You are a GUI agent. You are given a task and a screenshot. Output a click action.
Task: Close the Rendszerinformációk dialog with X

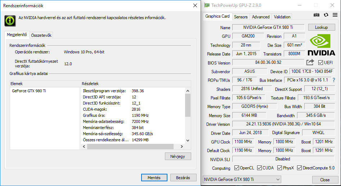195,5
